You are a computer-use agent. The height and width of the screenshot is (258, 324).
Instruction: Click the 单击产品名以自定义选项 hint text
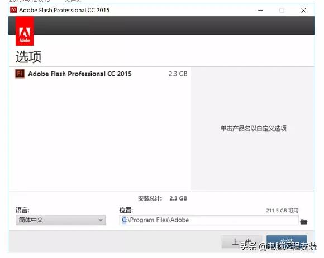[253, 128]
